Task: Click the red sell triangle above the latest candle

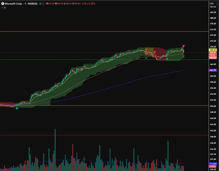Action: [183, 46]
